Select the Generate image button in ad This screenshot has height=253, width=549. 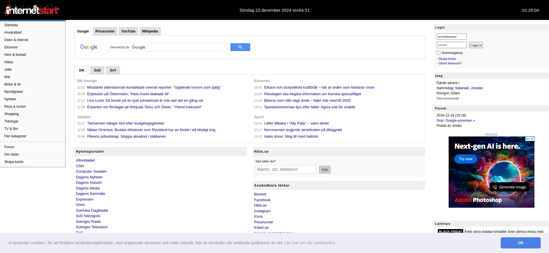pos(510,187)
